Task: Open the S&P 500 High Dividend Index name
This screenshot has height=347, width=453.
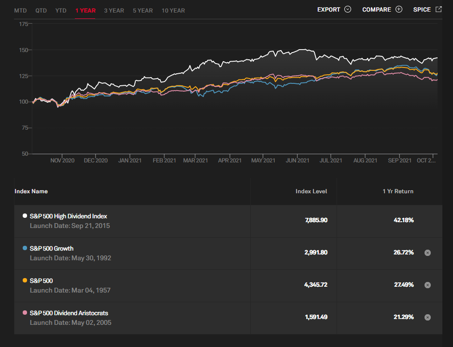Action: 68,216
